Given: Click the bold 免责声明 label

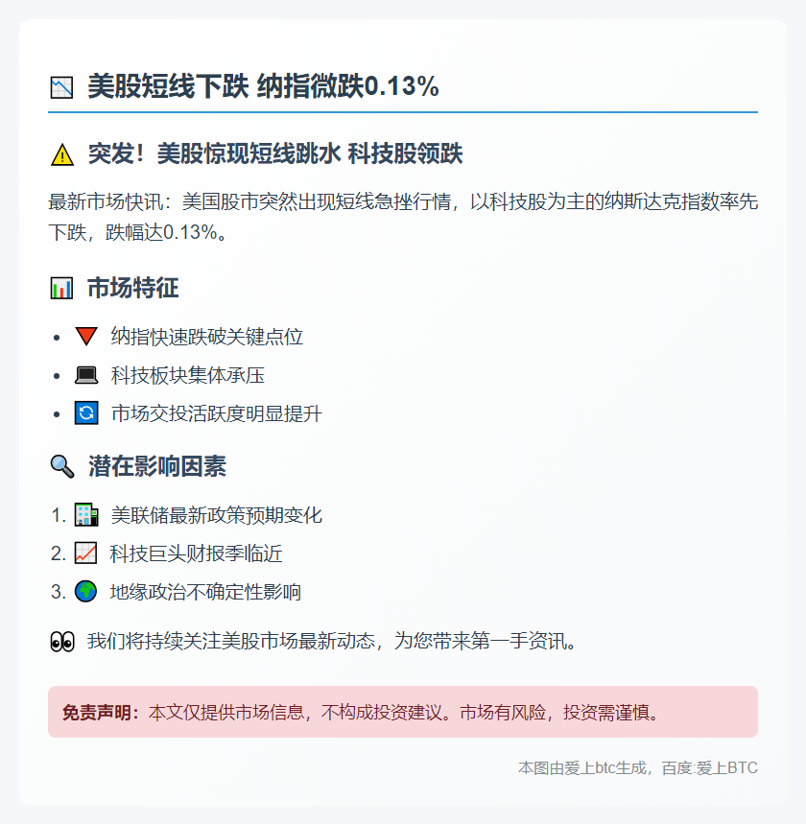Looking at the screenshot, I should pyautogui.click(x=101, y=713).
